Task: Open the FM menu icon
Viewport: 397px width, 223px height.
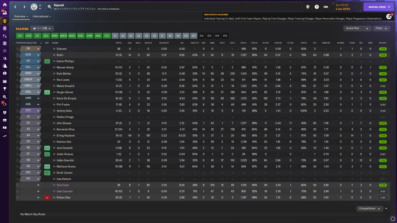Action: pyautogui.click(x=326, y=7)
